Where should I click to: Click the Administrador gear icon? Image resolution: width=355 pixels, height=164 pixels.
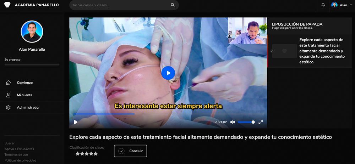(8, 107)
